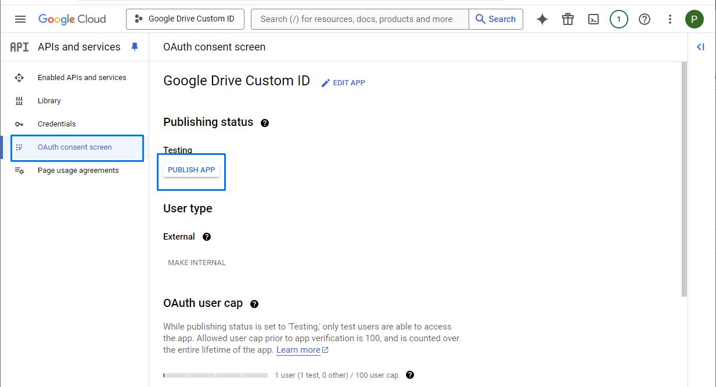Open the Google Drive Custom ID project picker
Image resolution: width=716 pixels, height=387 pixels.
click(185, 19)
